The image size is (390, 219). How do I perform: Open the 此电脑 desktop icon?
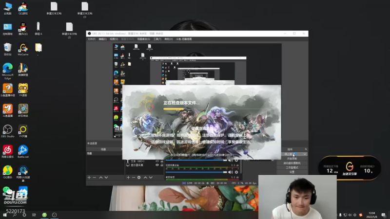(x=7, y=8)
